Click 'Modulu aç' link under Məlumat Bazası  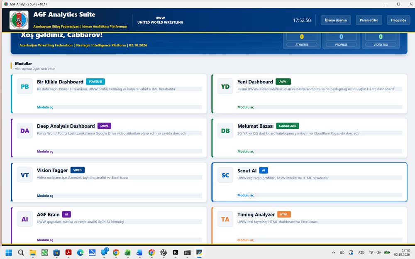[245, 151]
